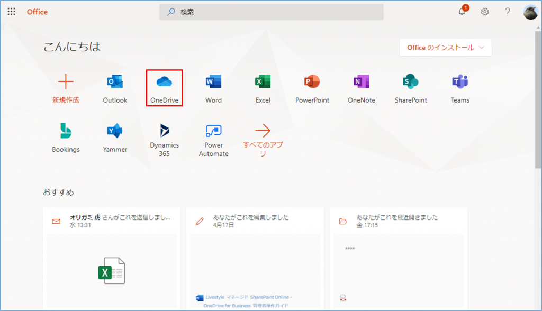Click the pencil edit icon on the second card

[x=200, y=221]
